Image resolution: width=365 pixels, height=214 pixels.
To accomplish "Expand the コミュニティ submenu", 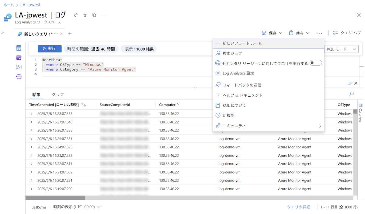I will point(269,126).
